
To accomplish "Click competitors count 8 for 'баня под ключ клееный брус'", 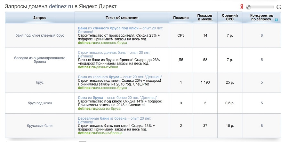I will click(262, 35).
